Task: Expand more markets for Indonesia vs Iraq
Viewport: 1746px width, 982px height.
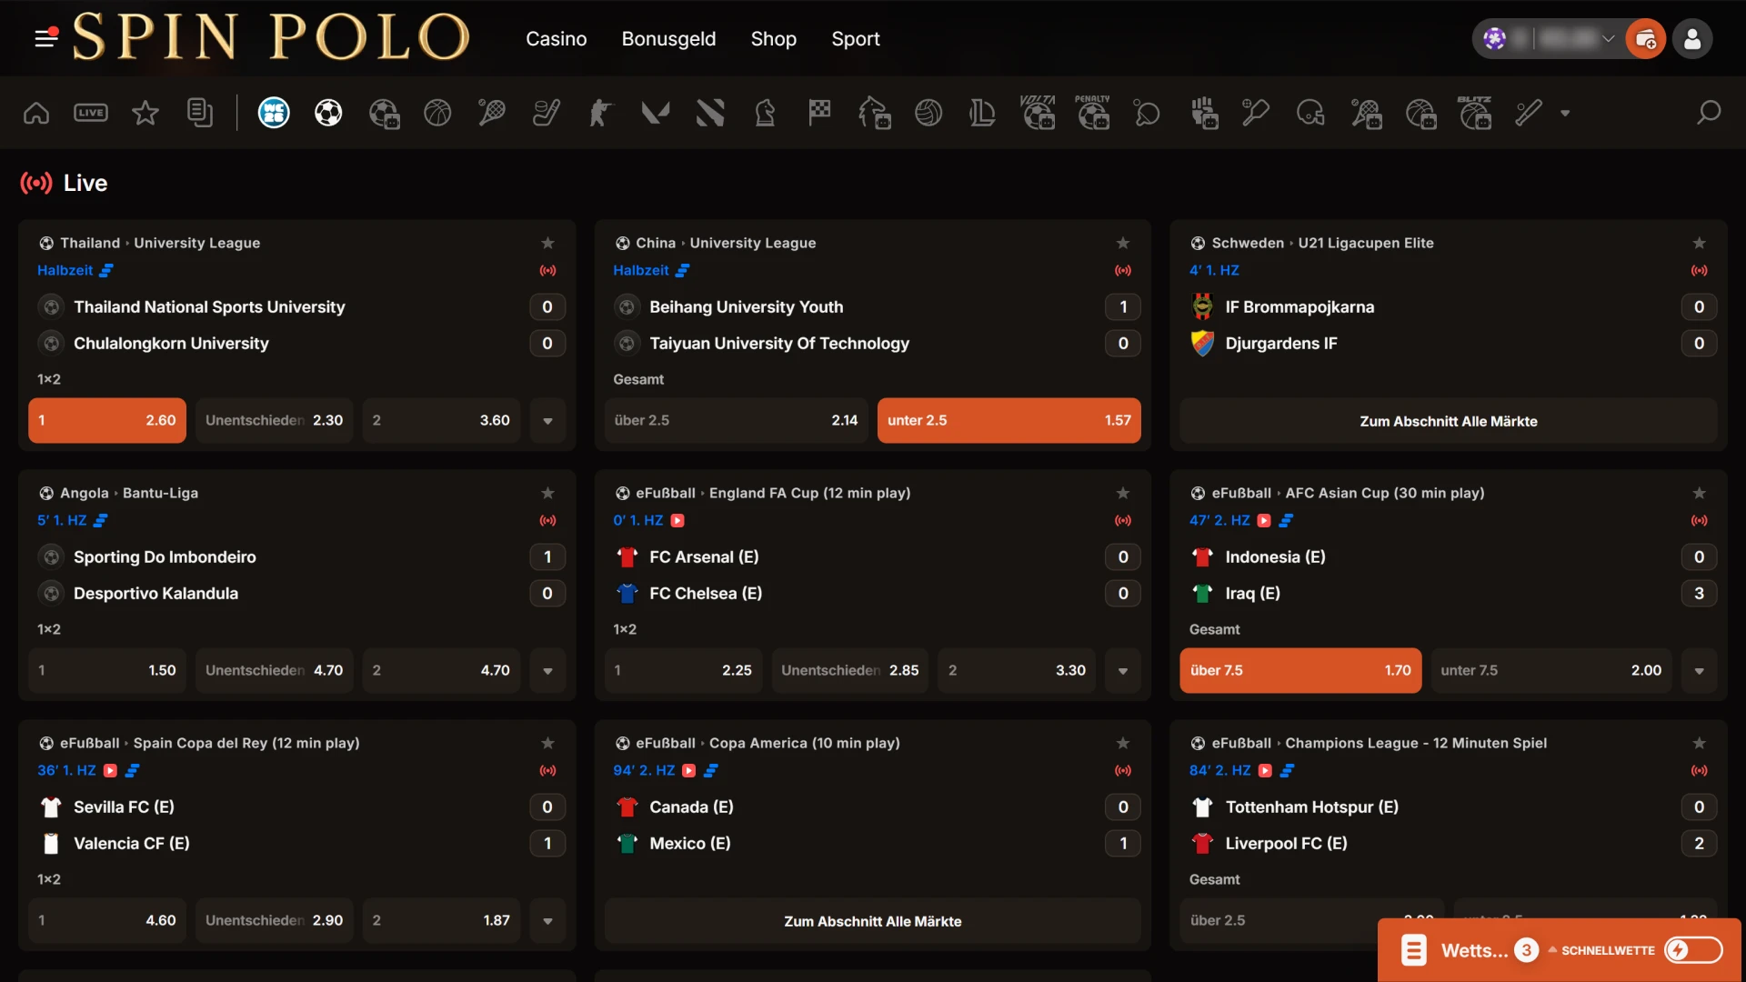Action: pos(1699,671)
